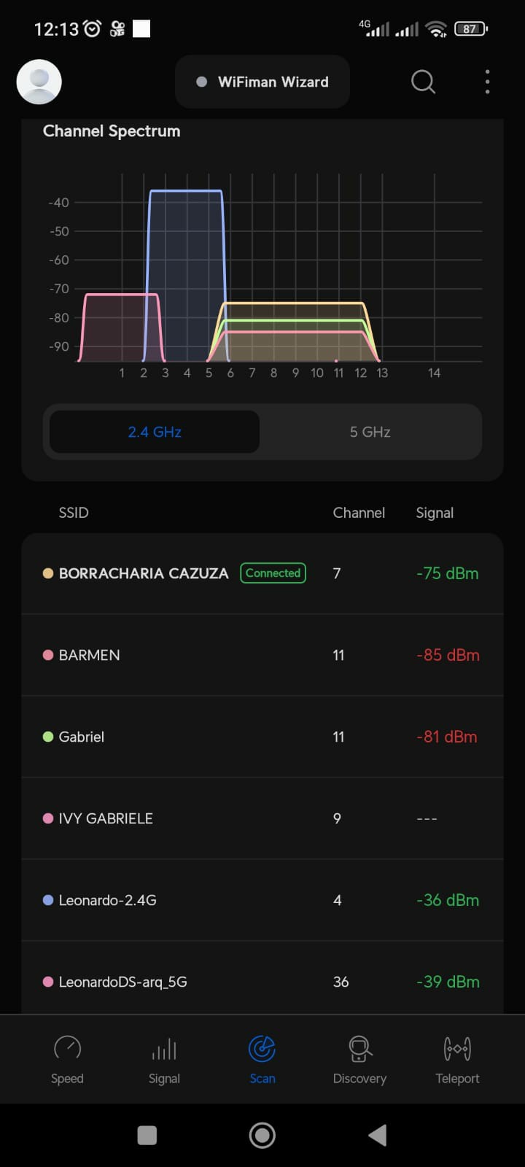Select LeonardoDS-arq_5G network row
The height and width of the screenshot is (1167, 525).
pyautogui.click(x=262, y=982)
